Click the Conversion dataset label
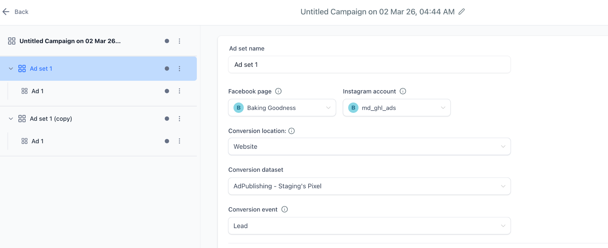608x248 pixels. pos(256,170)
